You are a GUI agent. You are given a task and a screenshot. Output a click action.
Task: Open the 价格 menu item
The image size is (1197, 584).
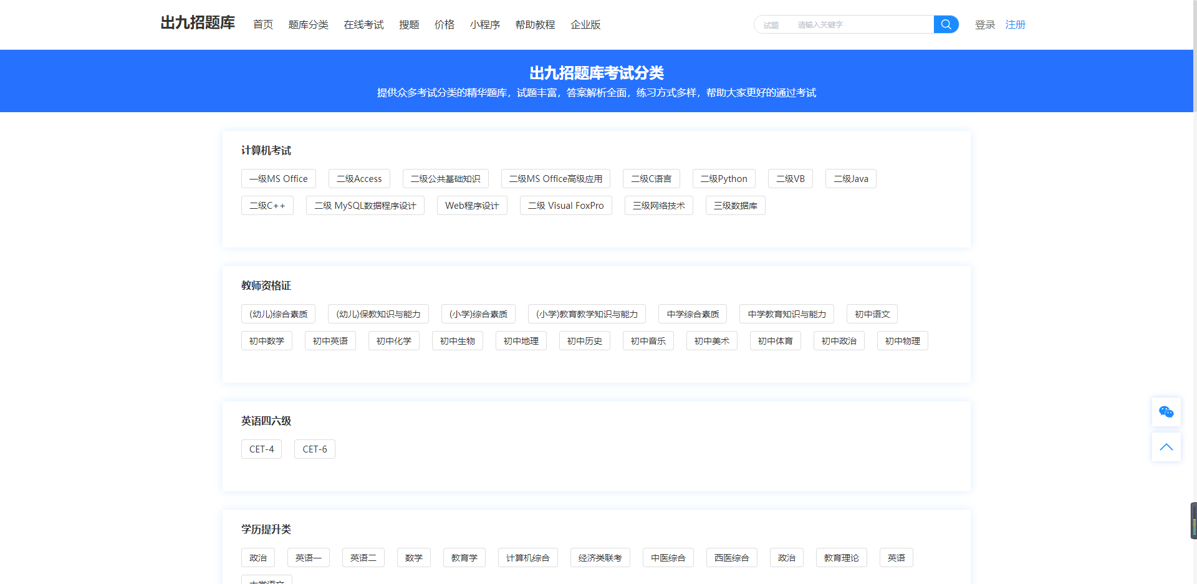tap(445, 25)
